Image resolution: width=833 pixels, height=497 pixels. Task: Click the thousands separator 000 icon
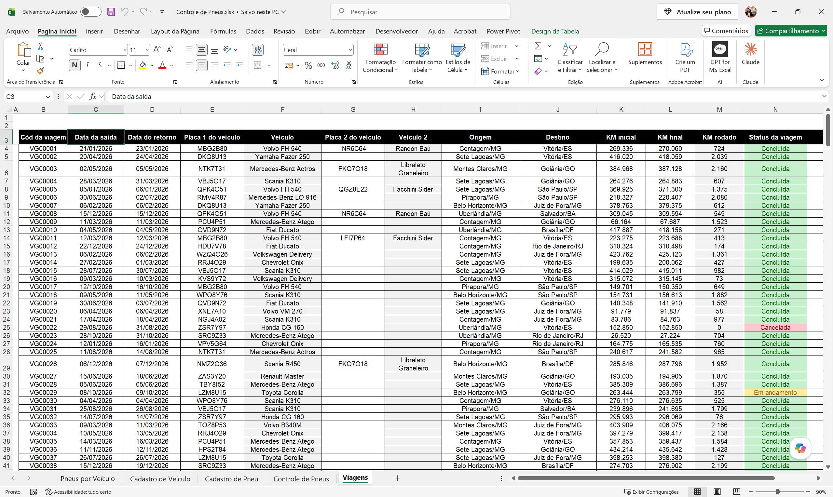[x=321, y=65]
